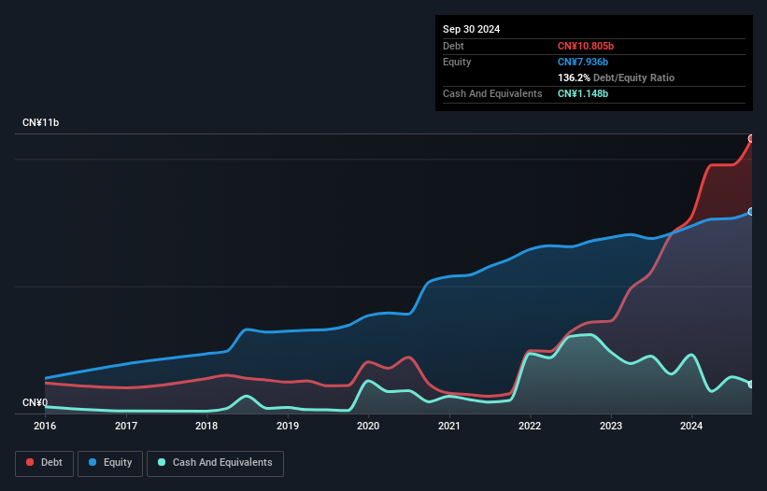
Task: Select the 2020 x-axis label
Action: tap(368, 426)
